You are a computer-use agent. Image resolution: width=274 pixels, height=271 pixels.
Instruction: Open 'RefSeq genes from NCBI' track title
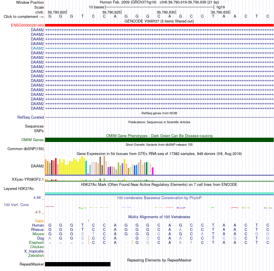click(159, 113)
